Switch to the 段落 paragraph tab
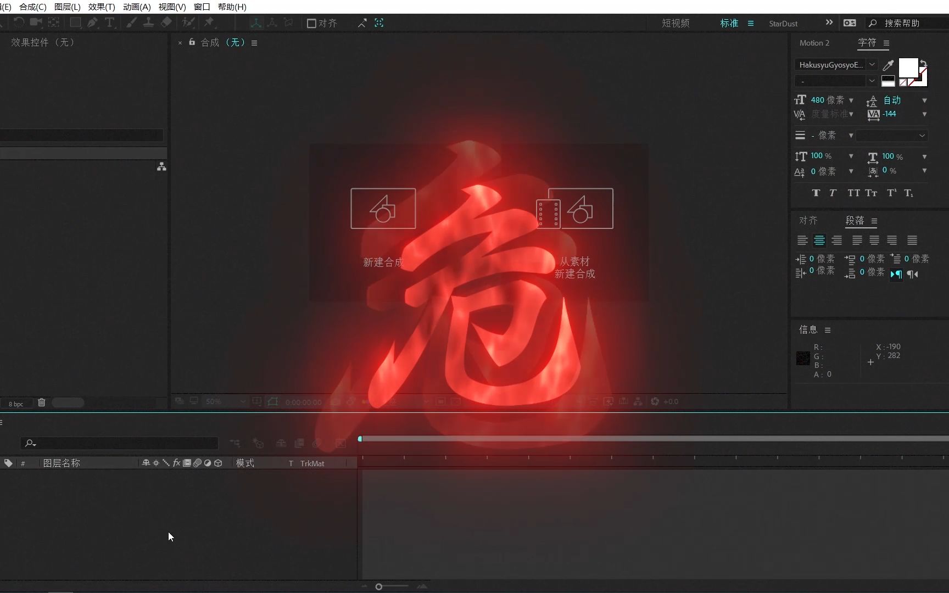This screenshot has width=949, height=593. pyautogui.click(x=855, y=221)
